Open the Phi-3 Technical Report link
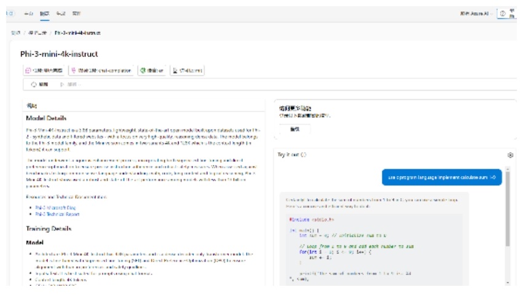 click(x=57, y=214)
